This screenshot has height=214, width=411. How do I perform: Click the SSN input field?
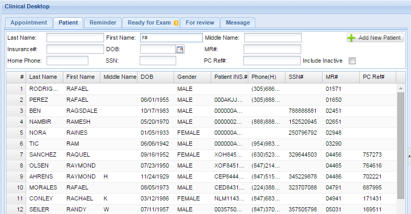click(158, 61)
